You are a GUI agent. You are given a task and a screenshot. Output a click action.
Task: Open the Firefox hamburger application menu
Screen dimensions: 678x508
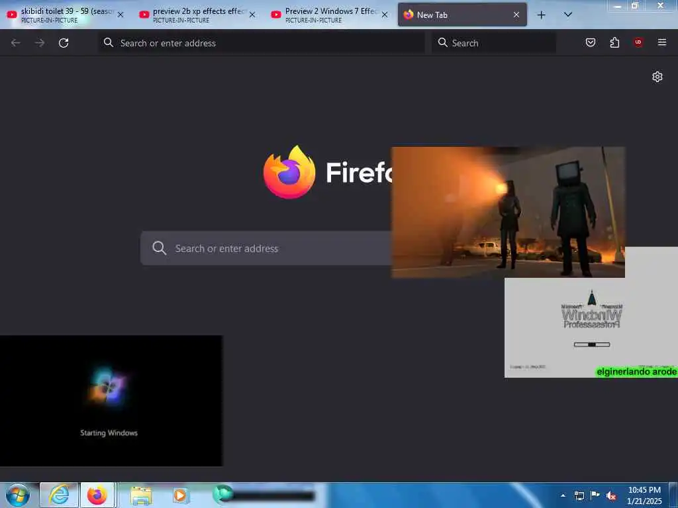[661, 42]
